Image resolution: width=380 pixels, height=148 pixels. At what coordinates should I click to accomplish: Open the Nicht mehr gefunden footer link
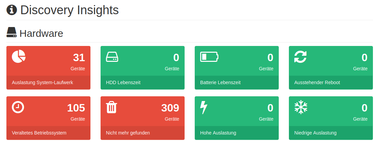point(128,133)
